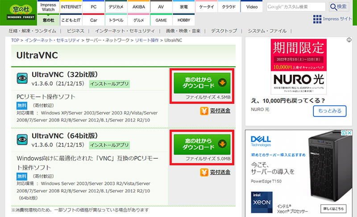Click the text 'ファイルサイズ 4.5MB'
The image size is (357, 217).
pos(208,97)
